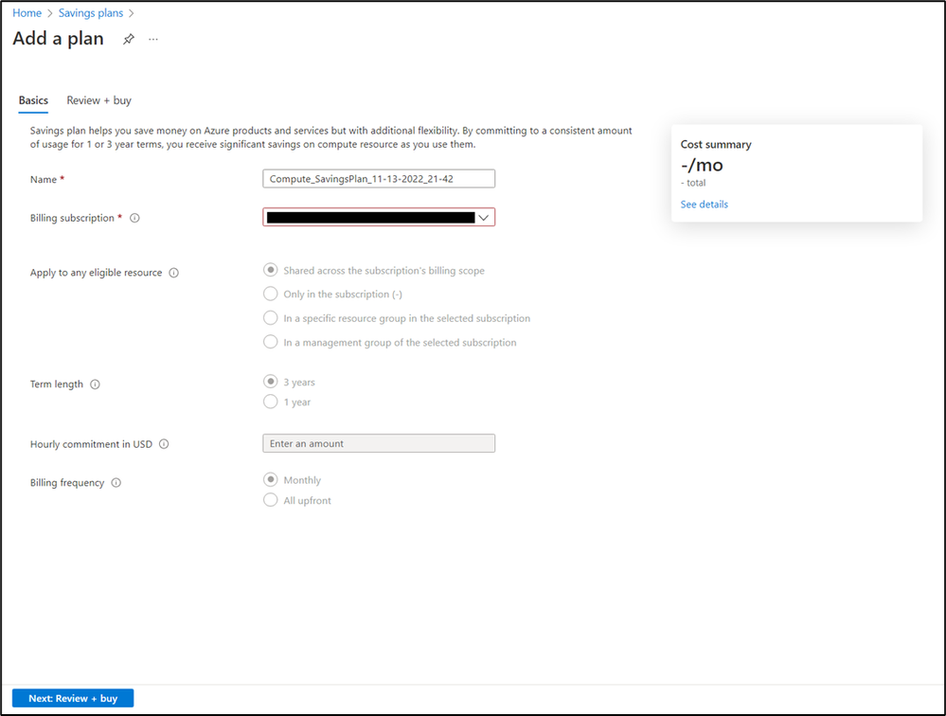Show info for Hourly commitment in USD

[164, 444]
